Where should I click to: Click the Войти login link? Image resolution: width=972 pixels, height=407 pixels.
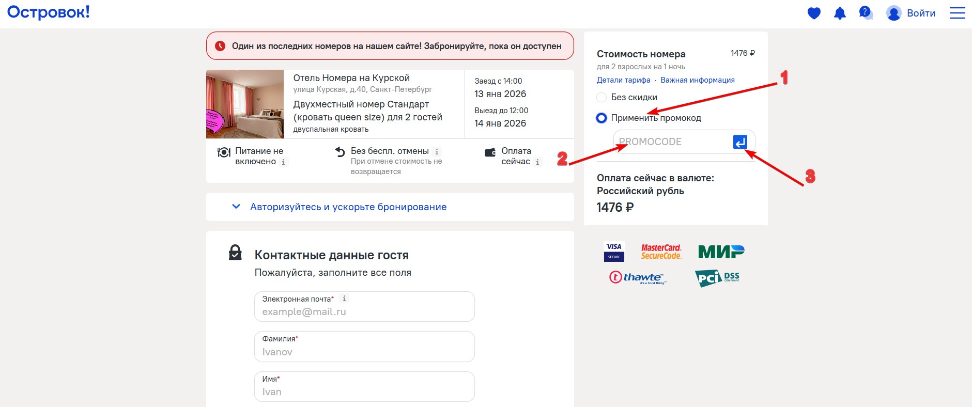coord(920,13)
